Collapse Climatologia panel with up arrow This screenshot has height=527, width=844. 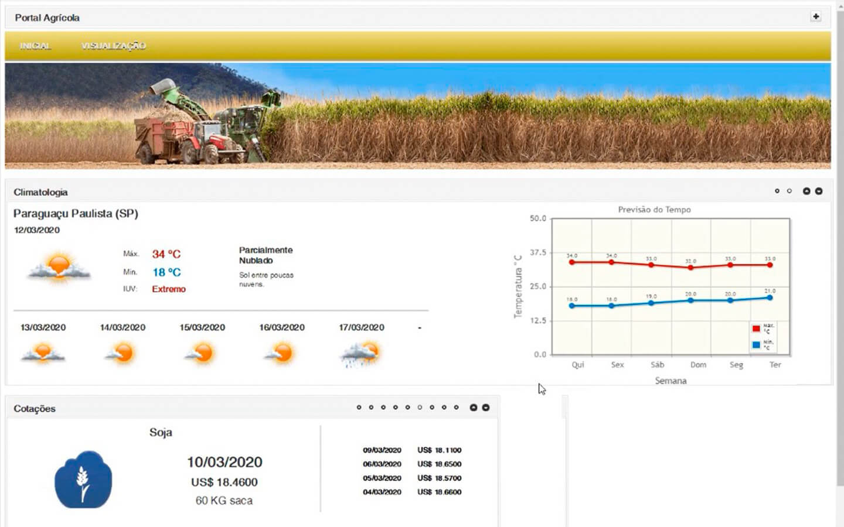point(806,191)
